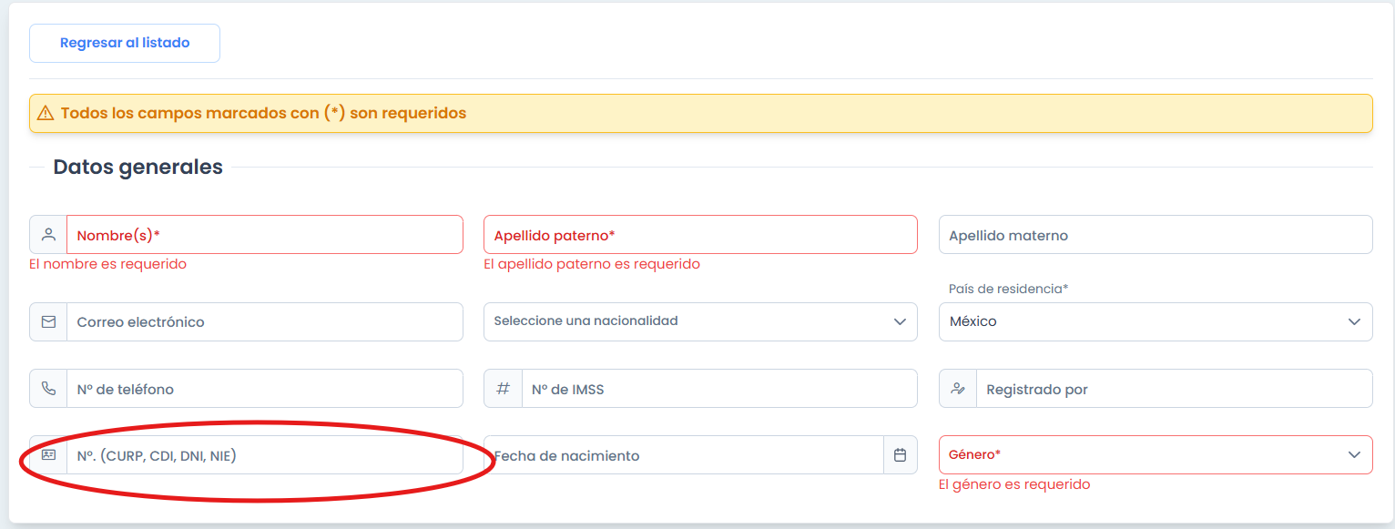Expand the País de residencia México dropdown

[x=1155, y=321]
